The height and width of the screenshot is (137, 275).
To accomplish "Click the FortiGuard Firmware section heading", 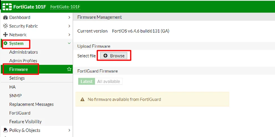I will click(98, 71).
